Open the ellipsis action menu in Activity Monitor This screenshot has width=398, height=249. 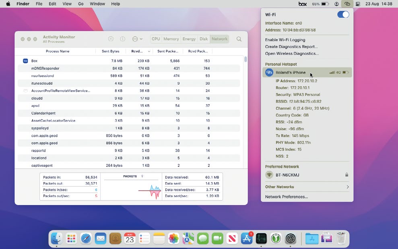click(137, 39)
